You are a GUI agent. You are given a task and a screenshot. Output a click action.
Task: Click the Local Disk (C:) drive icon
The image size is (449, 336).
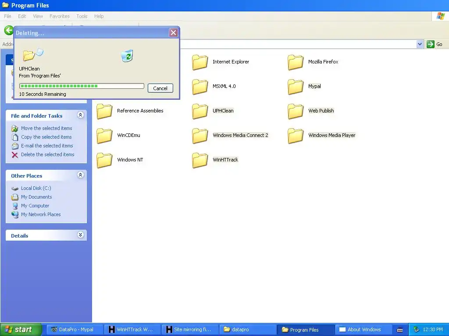tap(15, 189)
